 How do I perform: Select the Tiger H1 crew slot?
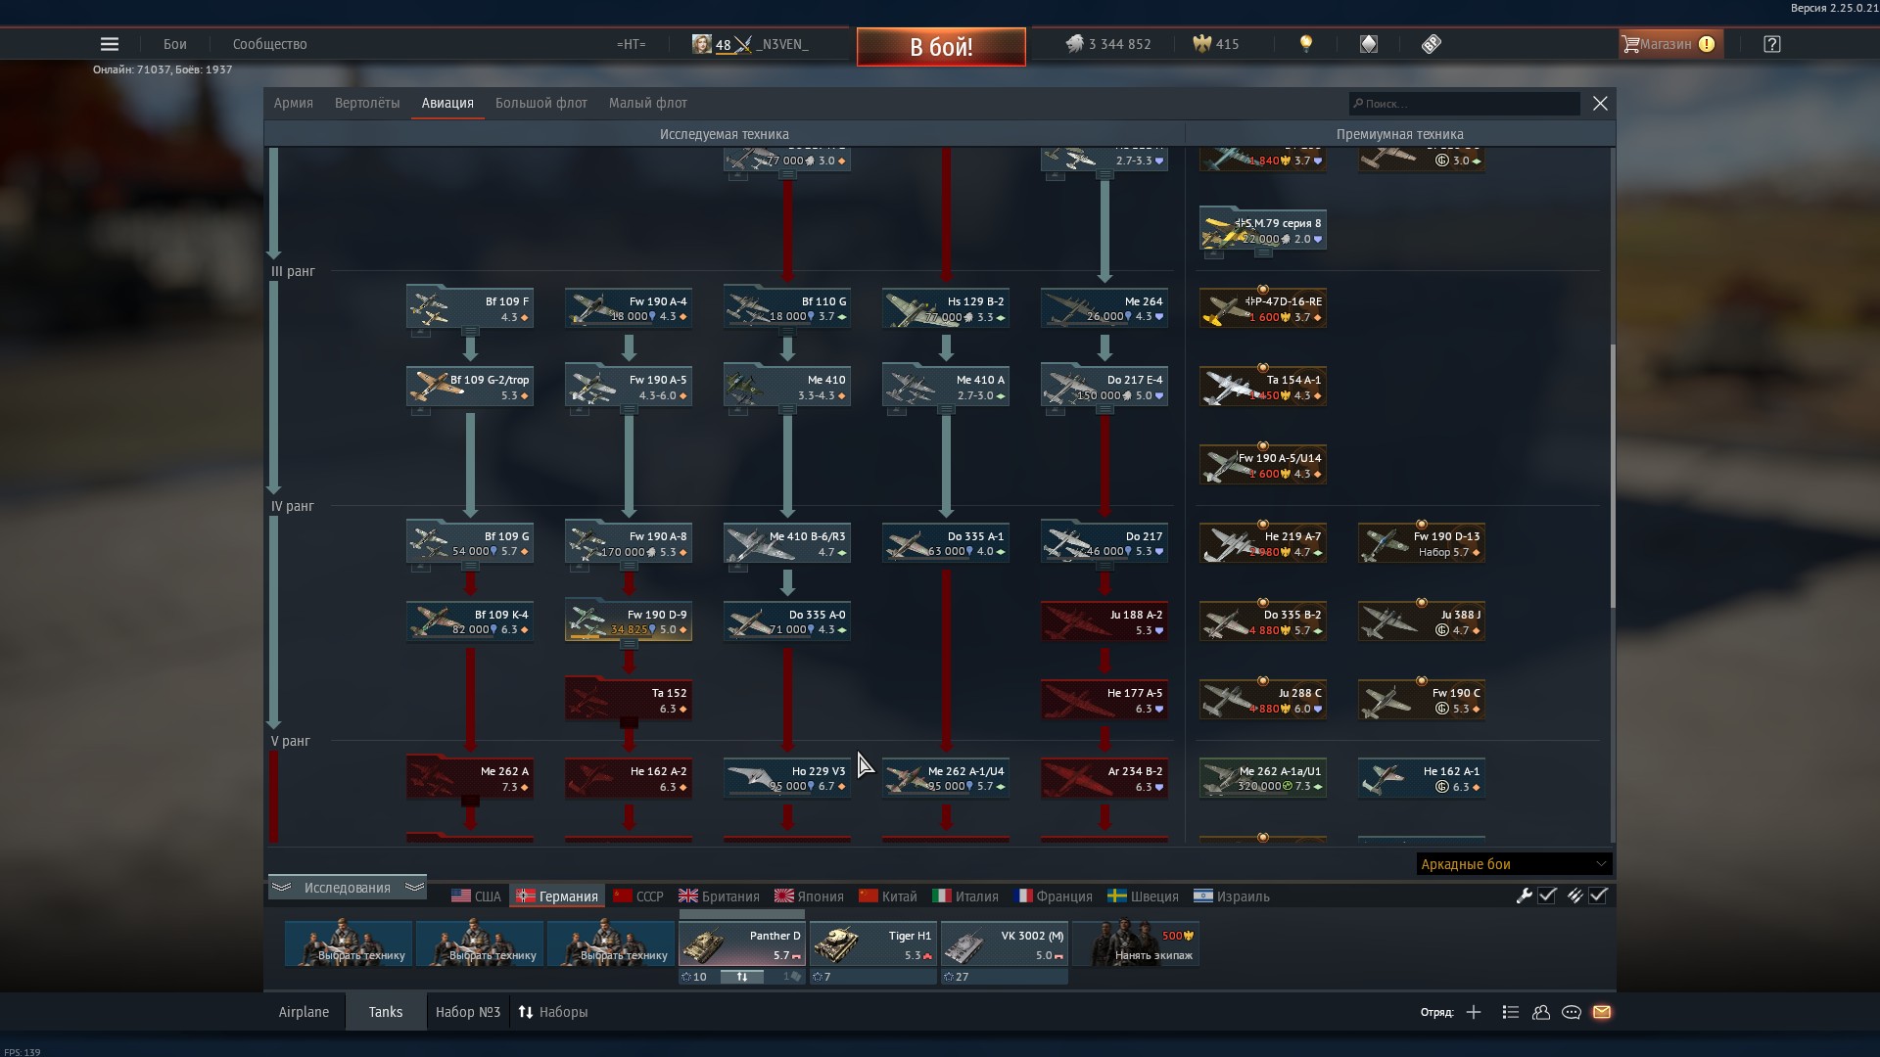click(x=872, y=943)
